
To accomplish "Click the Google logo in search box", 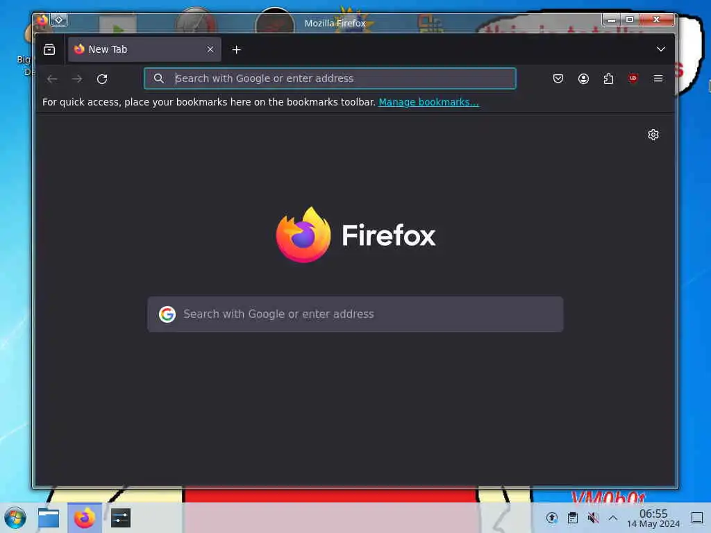I will (x=167, y=314).
